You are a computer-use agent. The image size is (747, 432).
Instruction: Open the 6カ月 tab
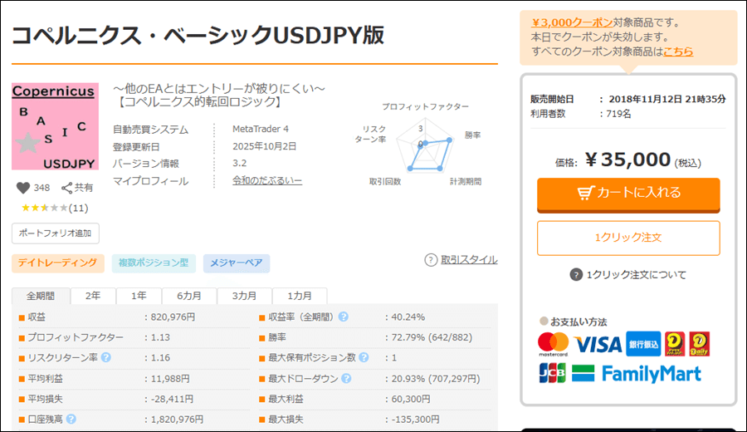pos(188,297)
